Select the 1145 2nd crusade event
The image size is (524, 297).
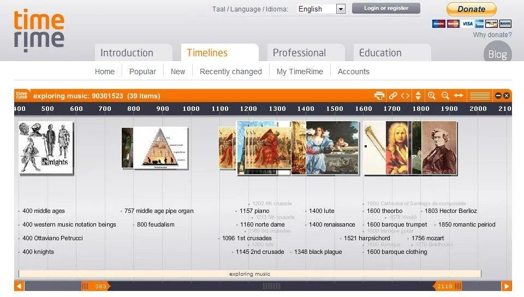point(260,252)
